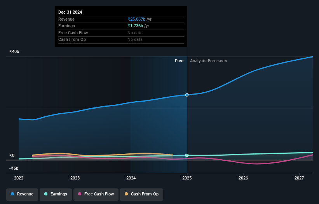Click the 2023 x-axis label

pyautogui.click(x=75, y=178)
